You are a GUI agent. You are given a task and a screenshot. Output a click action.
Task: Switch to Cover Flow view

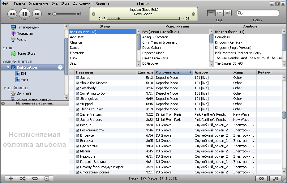pyautogui.click(x=228, y=13)
